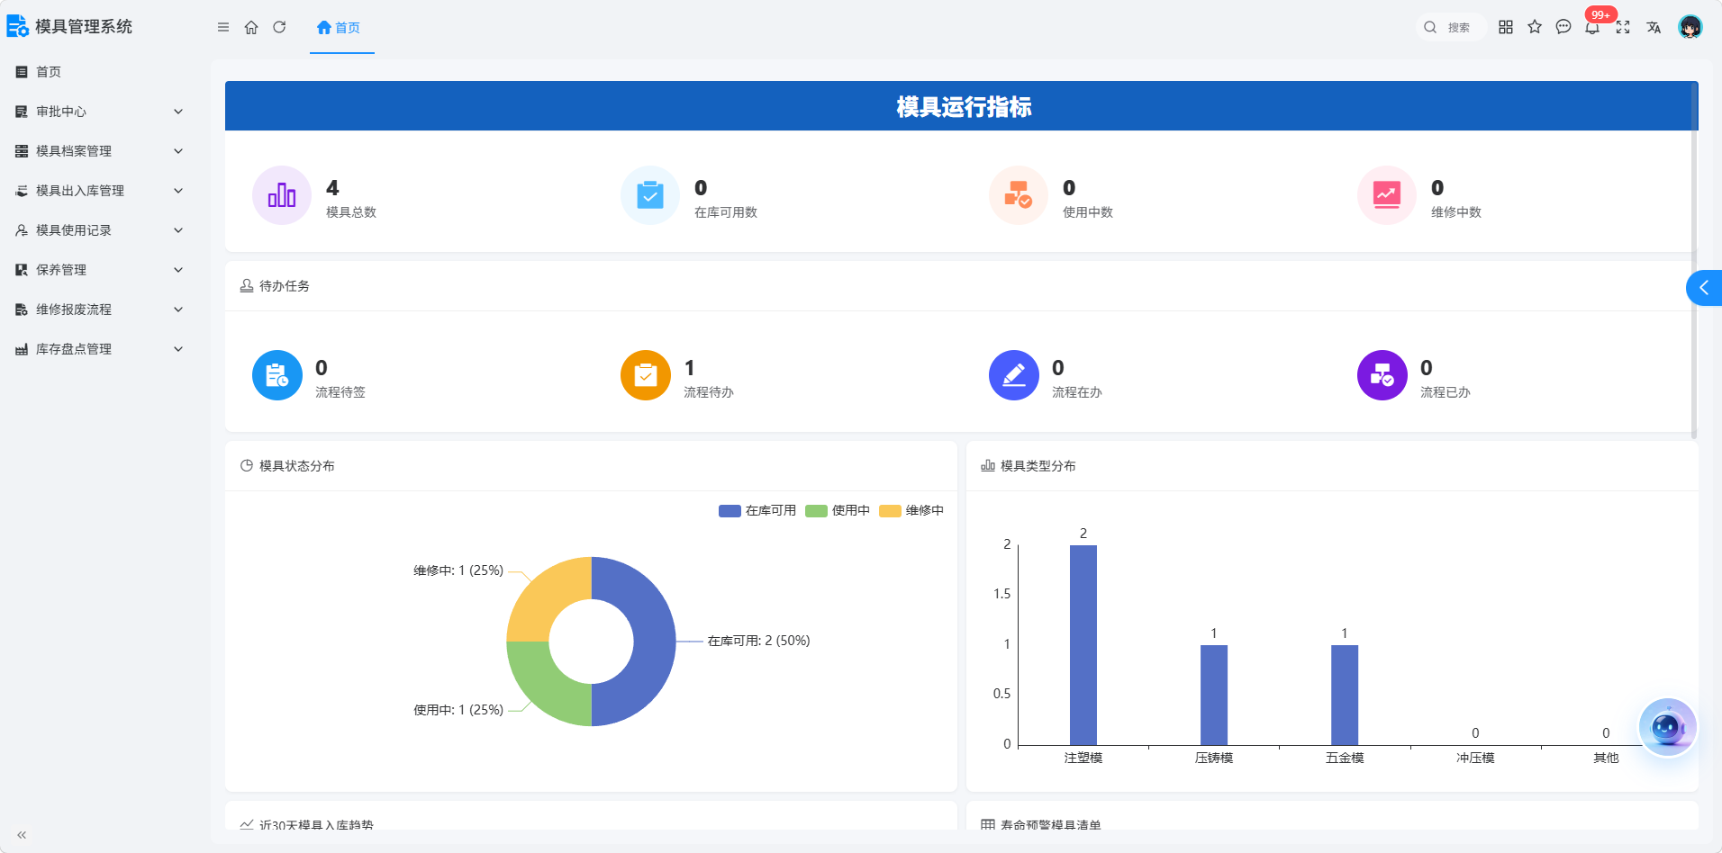Screen dimensions: 1722x853
Task: Click the green 使用中 donut segment
Action: click(546, 687)
